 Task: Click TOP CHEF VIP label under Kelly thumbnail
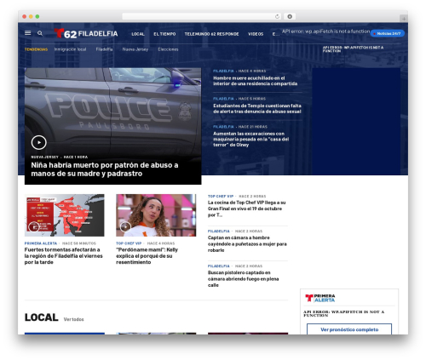129,243
